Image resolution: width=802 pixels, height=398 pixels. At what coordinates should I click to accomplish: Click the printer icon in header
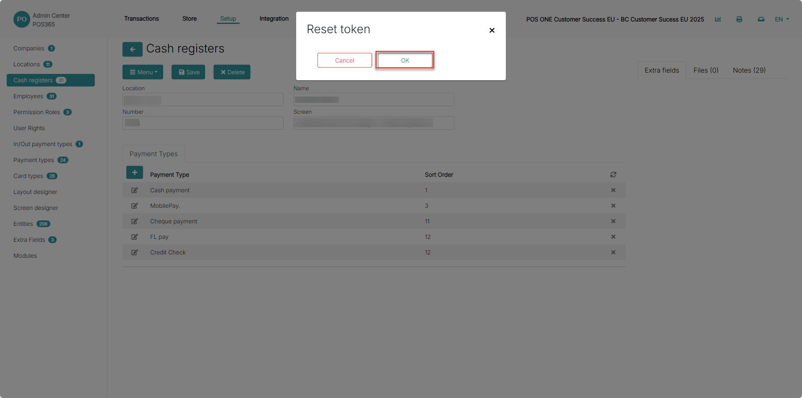(739, 19)
